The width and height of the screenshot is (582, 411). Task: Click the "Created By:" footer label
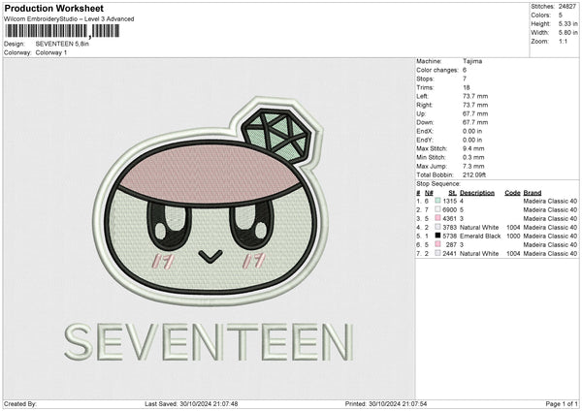pyautogui.click(x=20, y=403)
